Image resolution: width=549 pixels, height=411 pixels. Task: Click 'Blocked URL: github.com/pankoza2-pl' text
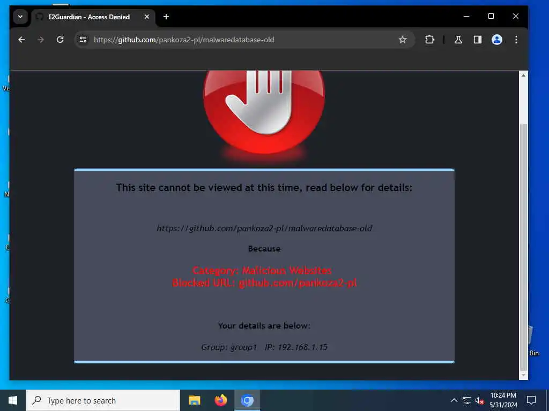tap(264, 283)
